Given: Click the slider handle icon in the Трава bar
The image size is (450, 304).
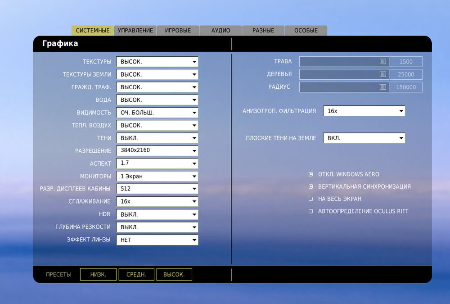Looking at the screenshot, I should point(382,61).
